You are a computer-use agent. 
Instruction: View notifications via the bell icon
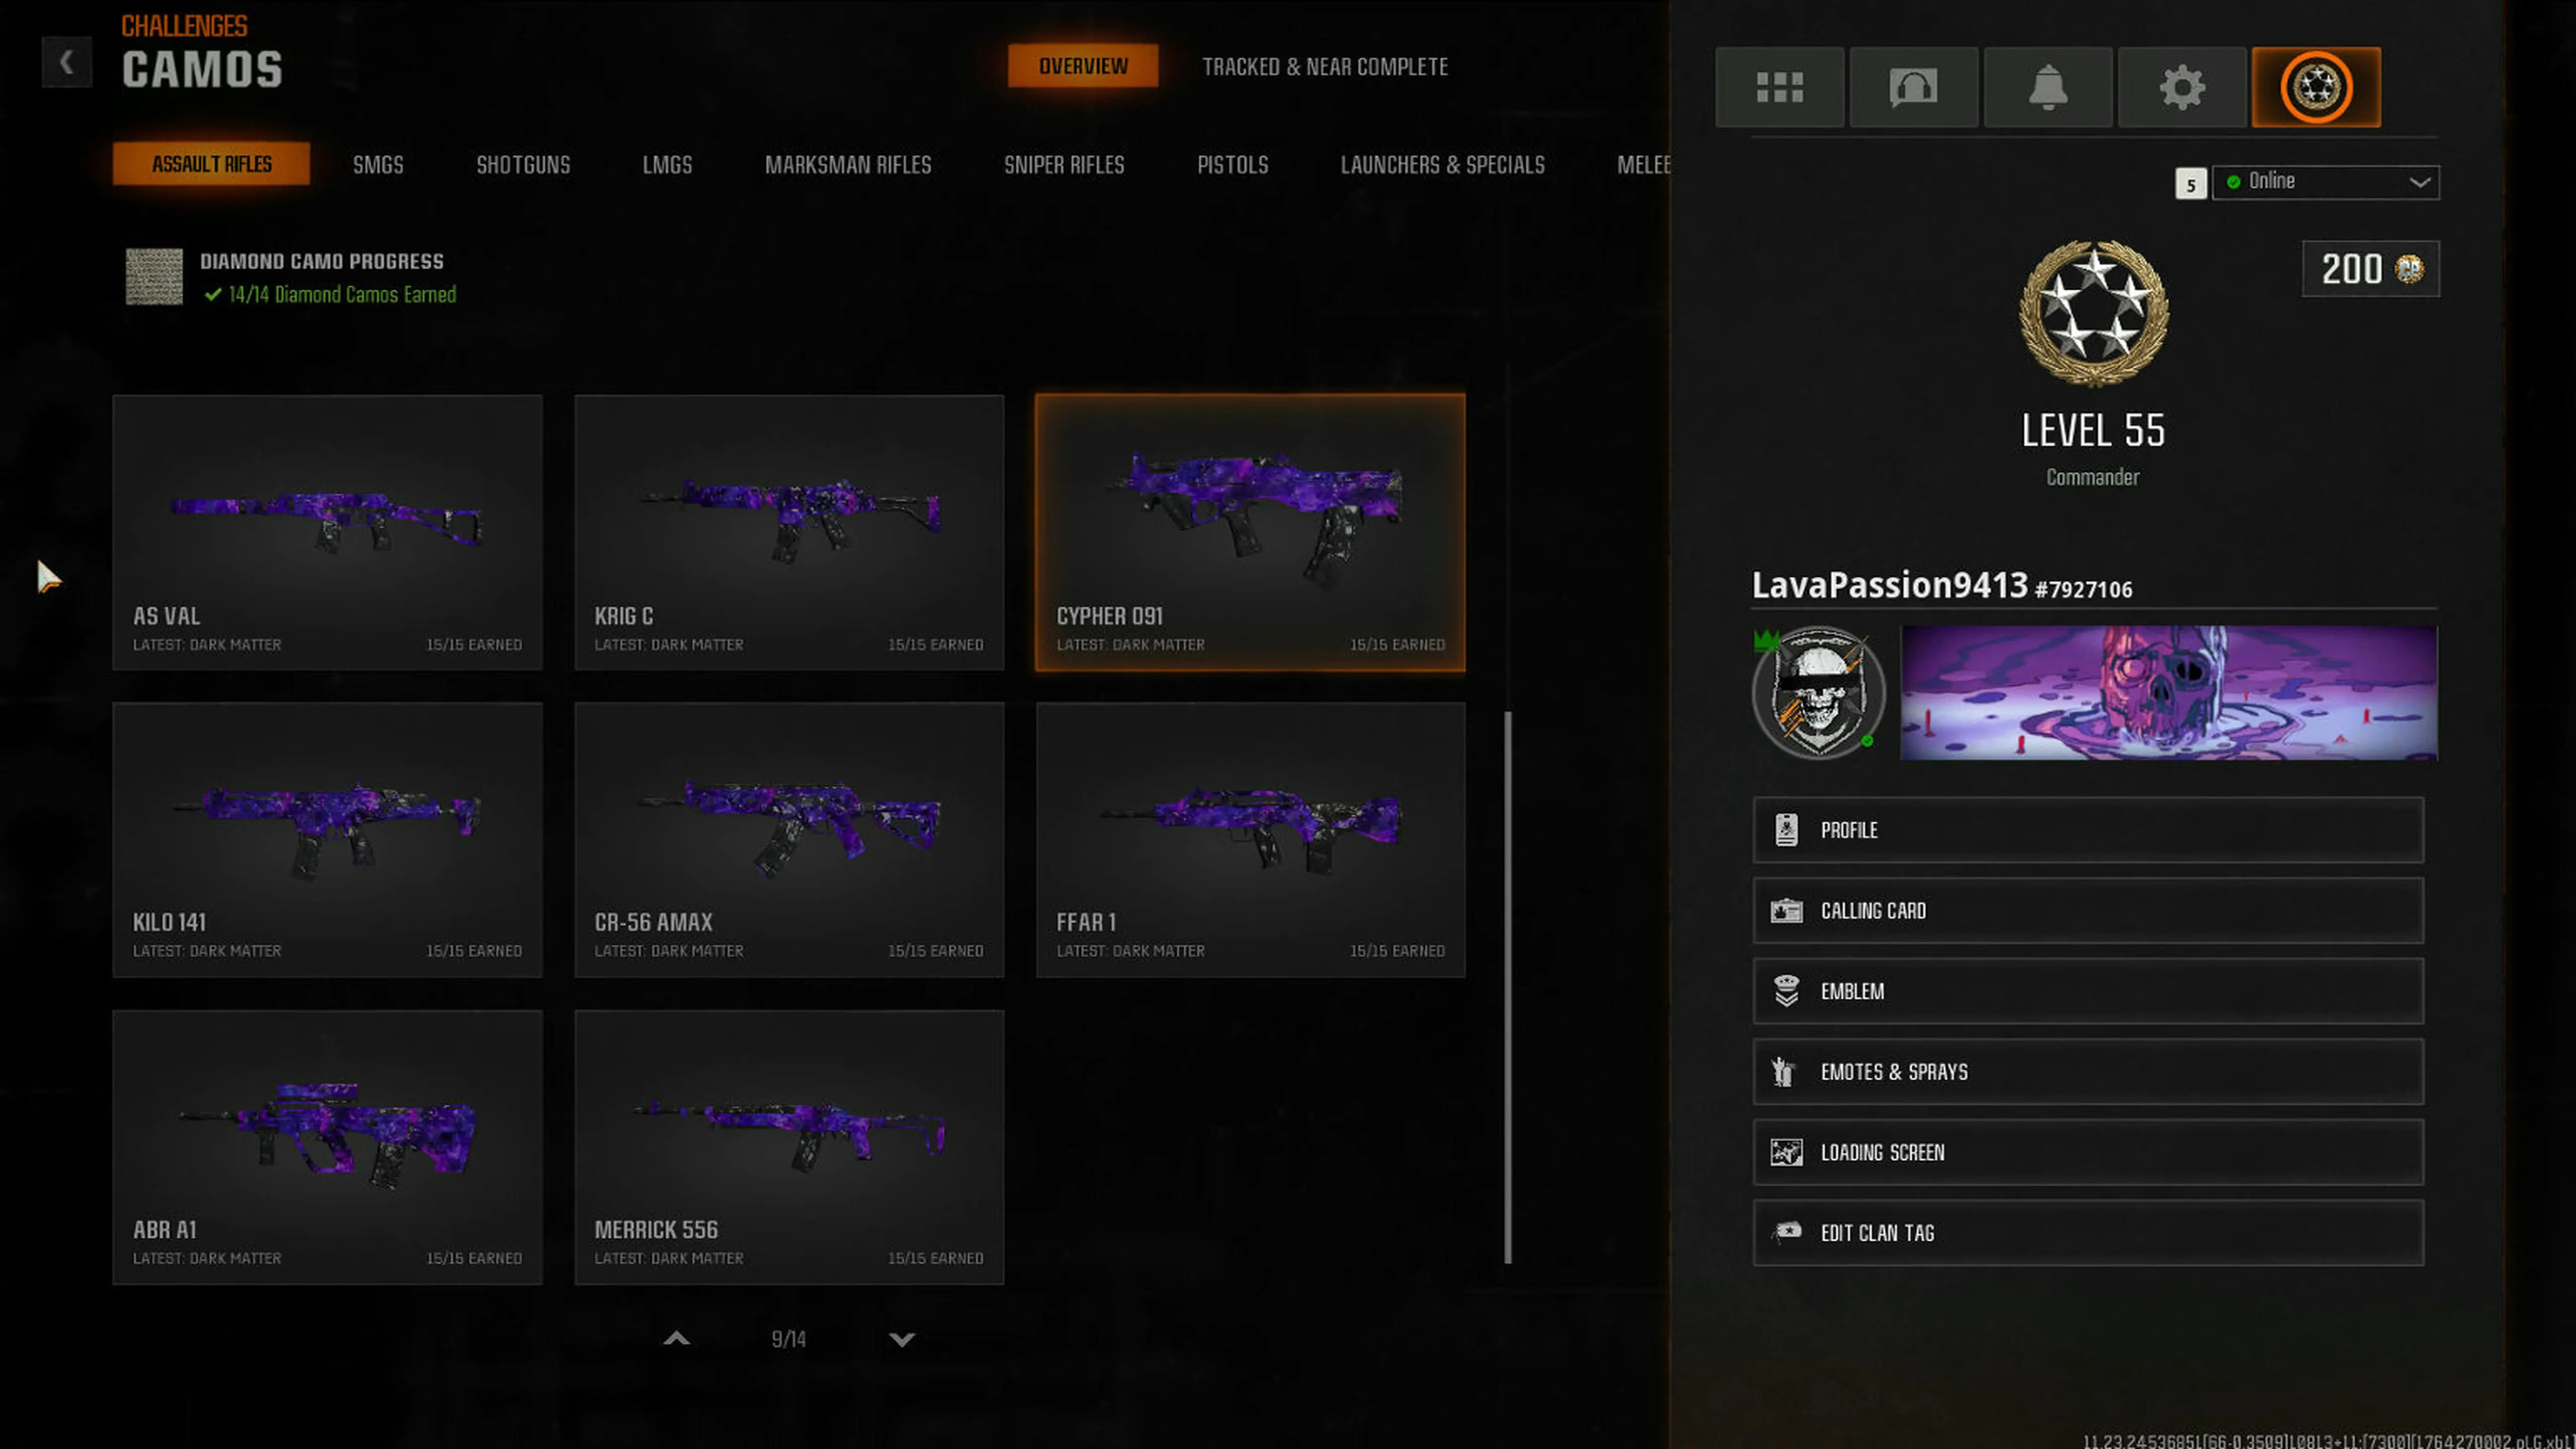2048,87
